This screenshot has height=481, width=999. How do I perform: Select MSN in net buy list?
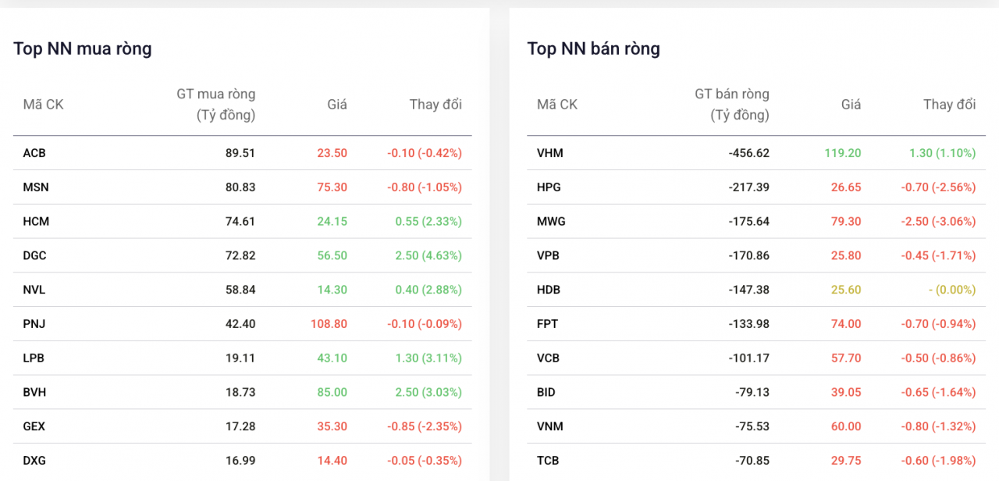click(x=35, y=187)
